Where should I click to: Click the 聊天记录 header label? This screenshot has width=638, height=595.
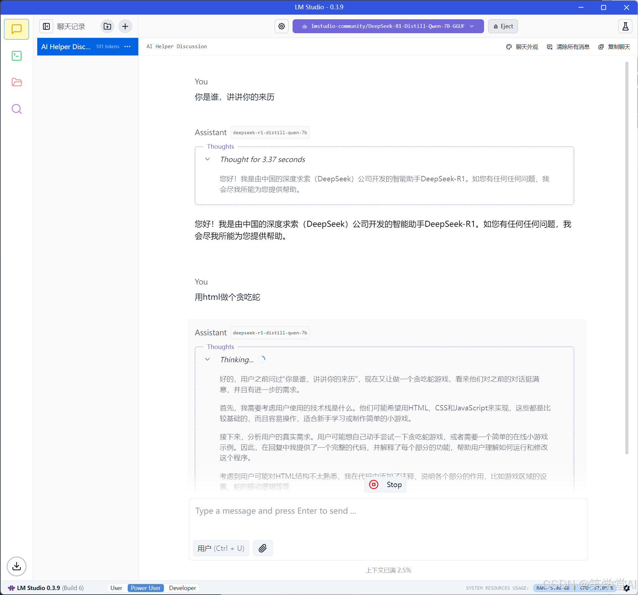click(71, 27)
